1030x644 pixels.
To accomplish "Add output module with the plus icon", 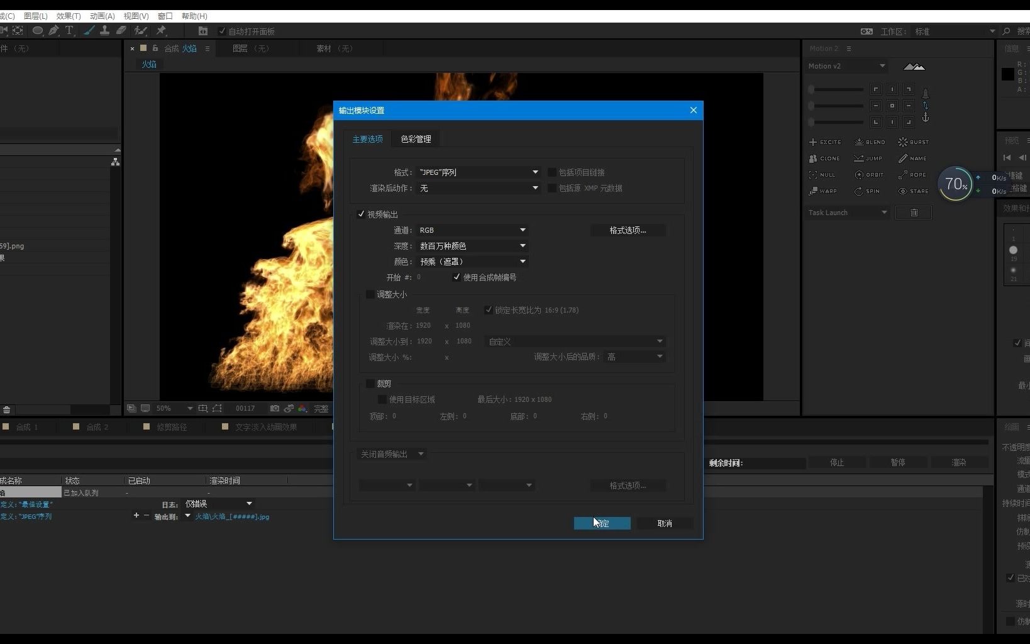I will pyautogui.click(x=136, y=516).
